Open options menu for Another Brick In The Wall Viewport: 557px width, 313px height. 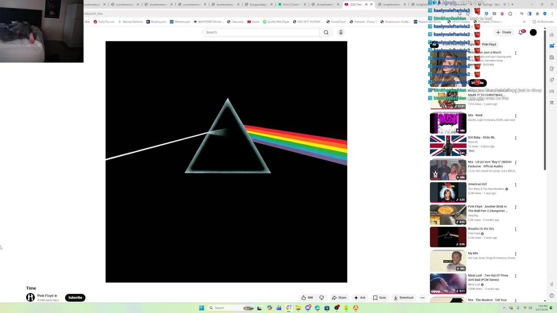[x=516, y=207]
